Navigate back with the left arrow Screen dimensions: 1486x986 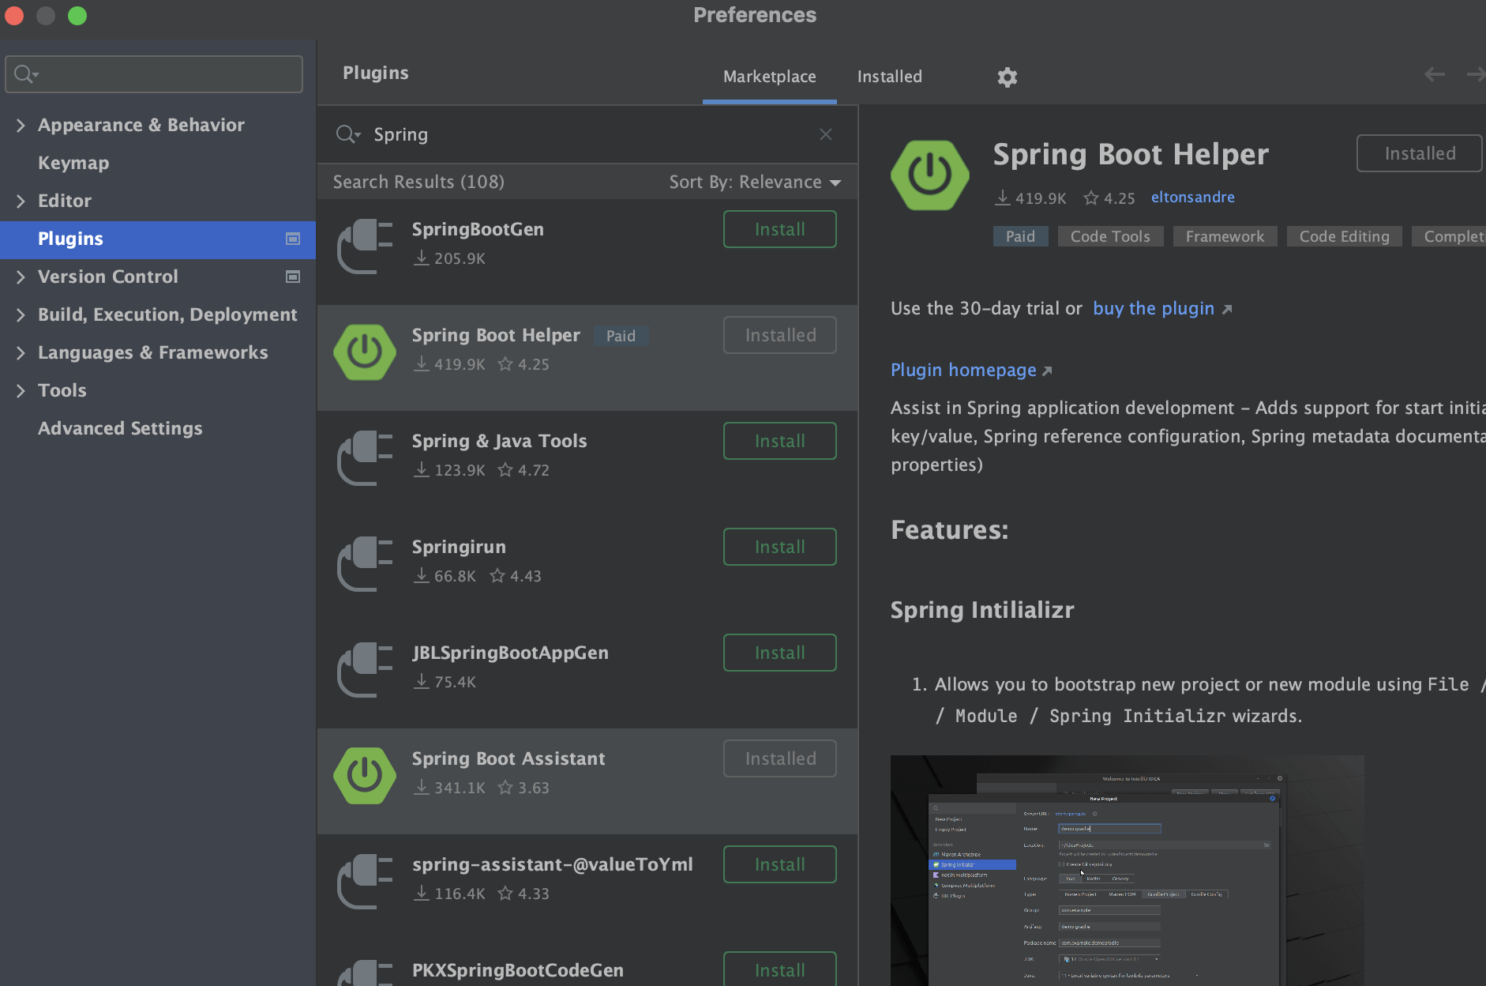pos(1435,74)
